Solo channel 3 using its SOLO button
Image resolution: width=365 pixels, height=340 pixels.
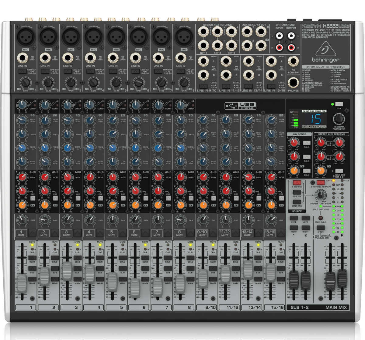click(77, 258)
